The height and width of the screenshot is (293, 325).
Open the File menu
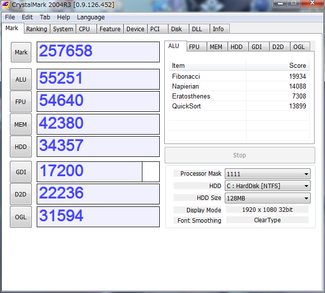coord(10,17)
